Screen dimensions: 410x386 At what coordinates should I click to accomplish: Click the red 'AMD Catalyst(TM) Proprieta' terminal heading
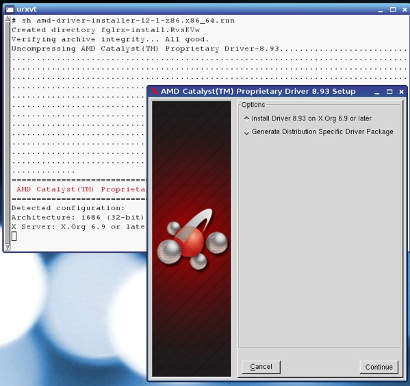click(x=81, y=190)
